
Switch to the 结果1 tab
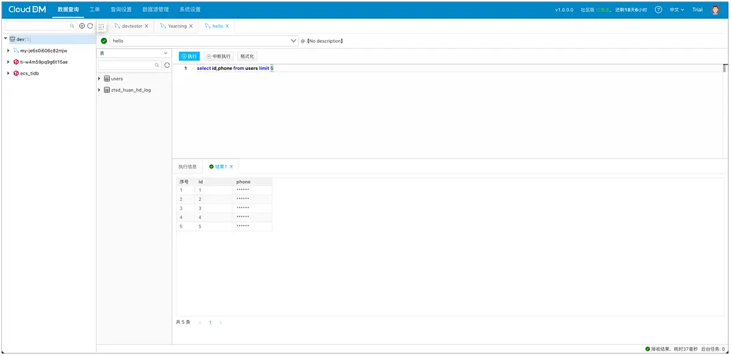pos(221,166)
